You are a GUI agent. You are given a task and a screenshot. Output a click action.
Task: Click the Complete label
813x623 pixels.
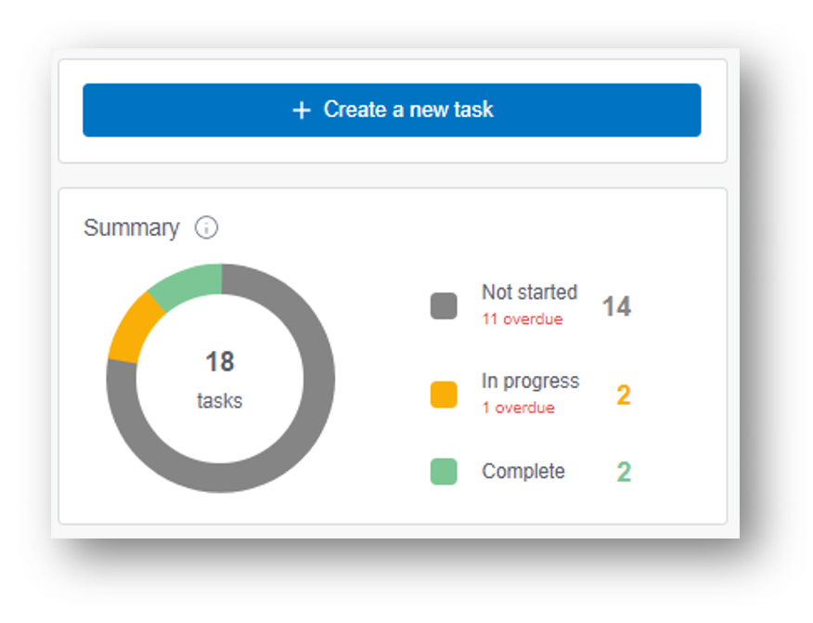coord(523,471)
